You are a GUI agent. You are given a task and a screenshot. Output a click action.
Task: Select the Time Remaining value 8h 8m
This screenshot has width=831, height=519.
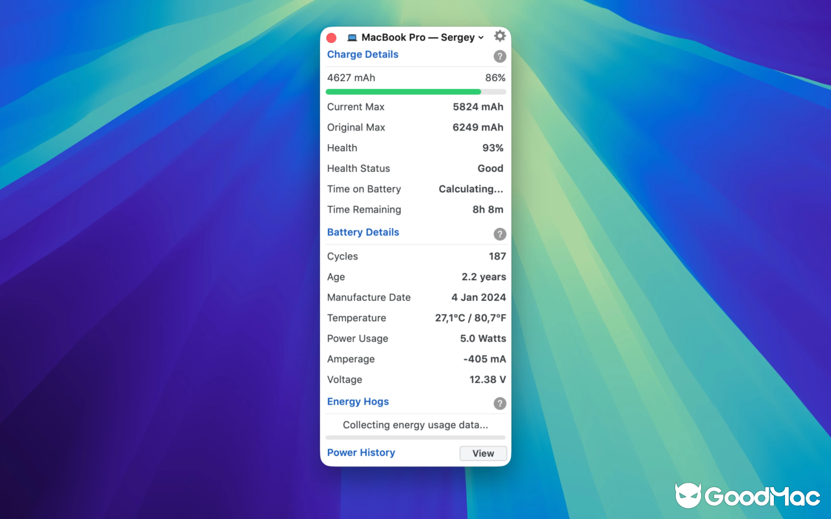pos(489,210)
